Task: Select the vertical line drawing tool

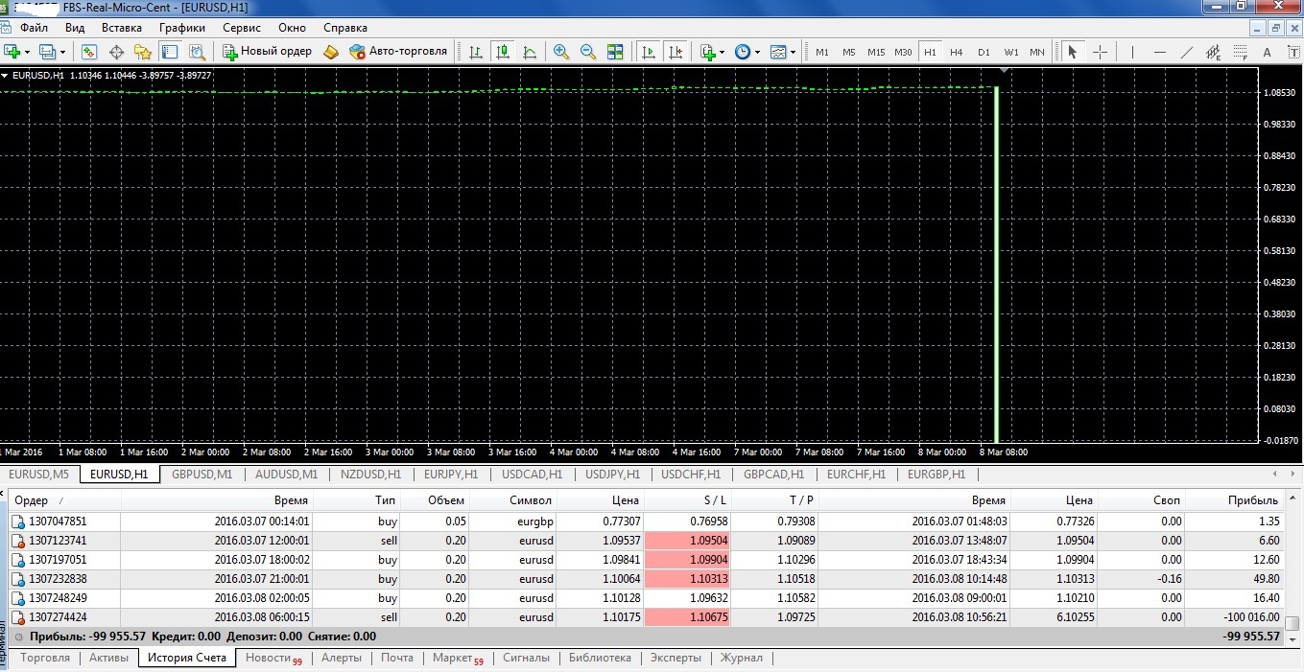Action: click(1133, 52)
